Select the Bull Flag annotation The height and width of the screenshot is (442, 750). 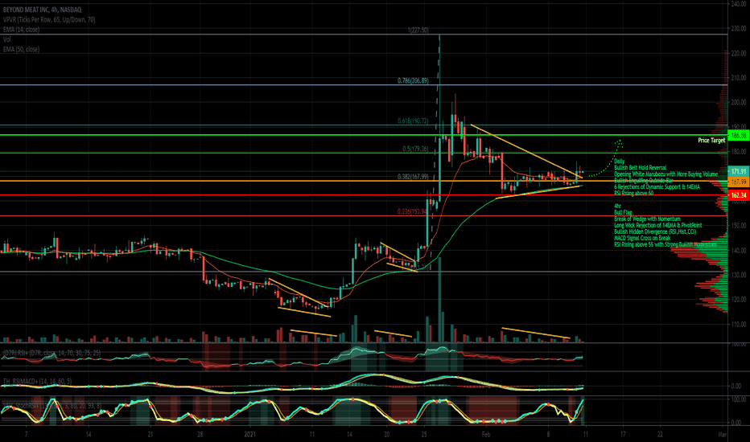(x=623, y=212)
